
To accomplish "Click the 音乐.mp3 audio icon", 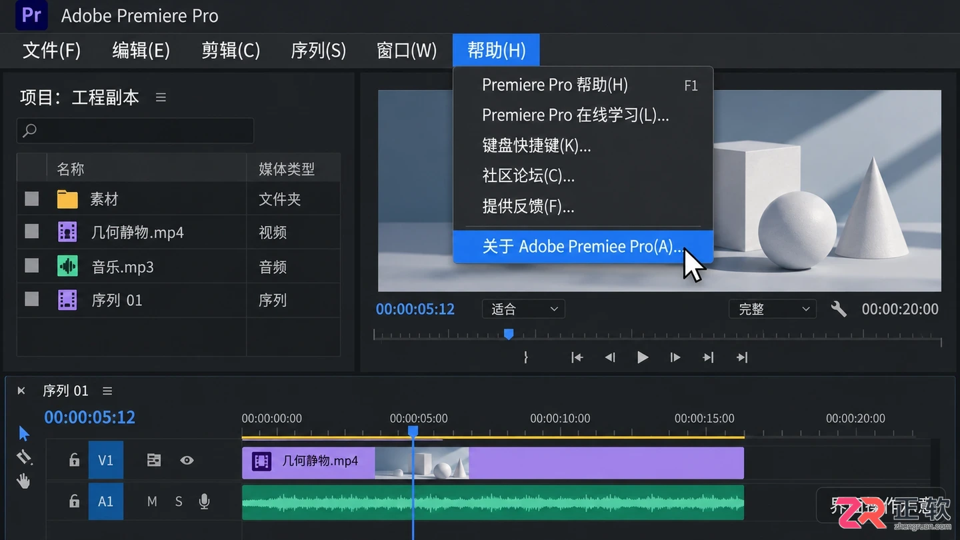I will click(67, 267).
